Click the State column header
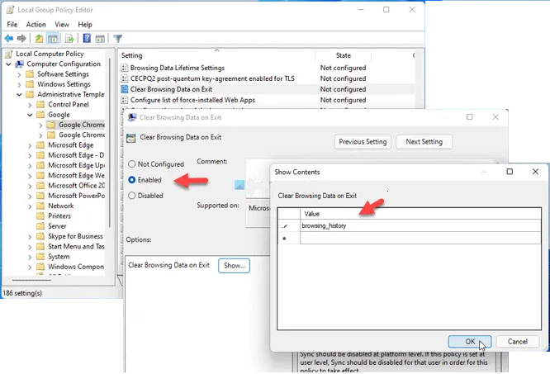 click(343, 55)
